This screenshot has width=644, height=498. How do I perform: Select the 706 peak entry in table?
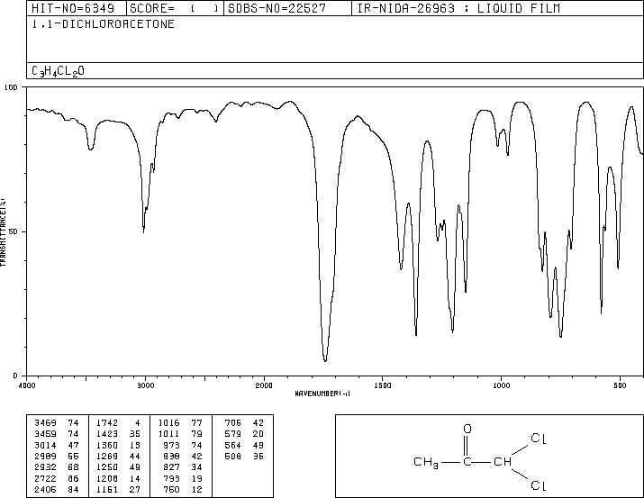(244, 423)
